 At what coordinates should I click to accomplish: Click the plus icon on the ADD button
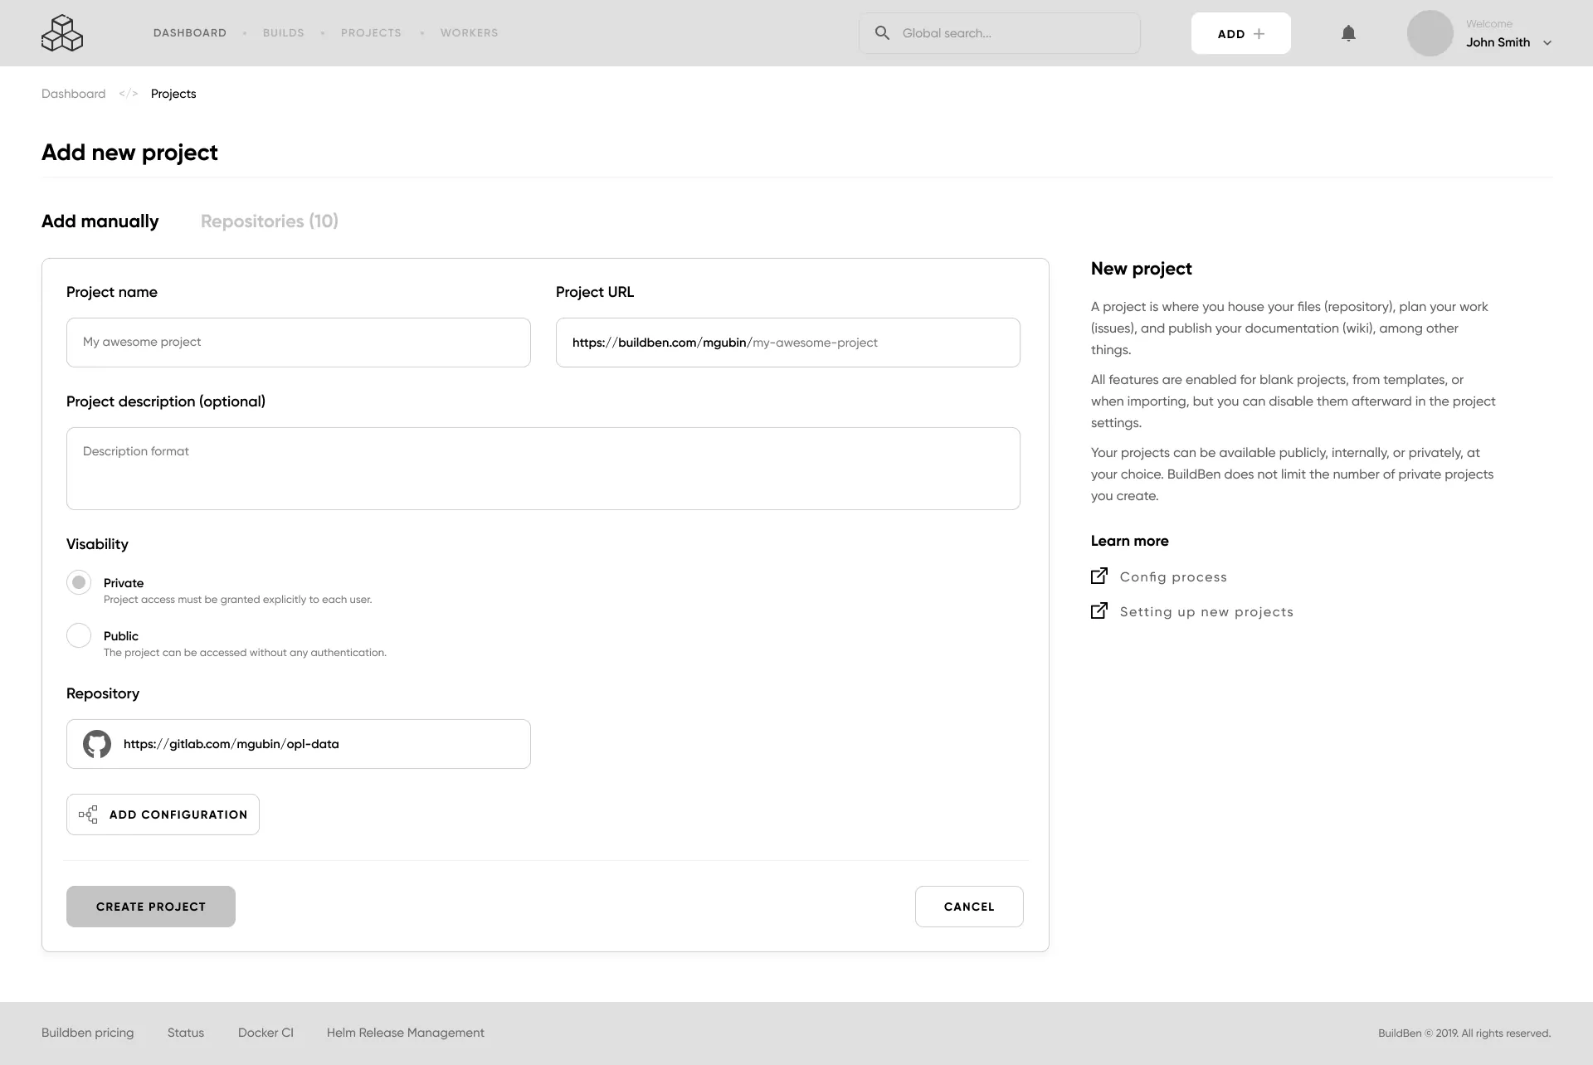(x=1259, y=33)
